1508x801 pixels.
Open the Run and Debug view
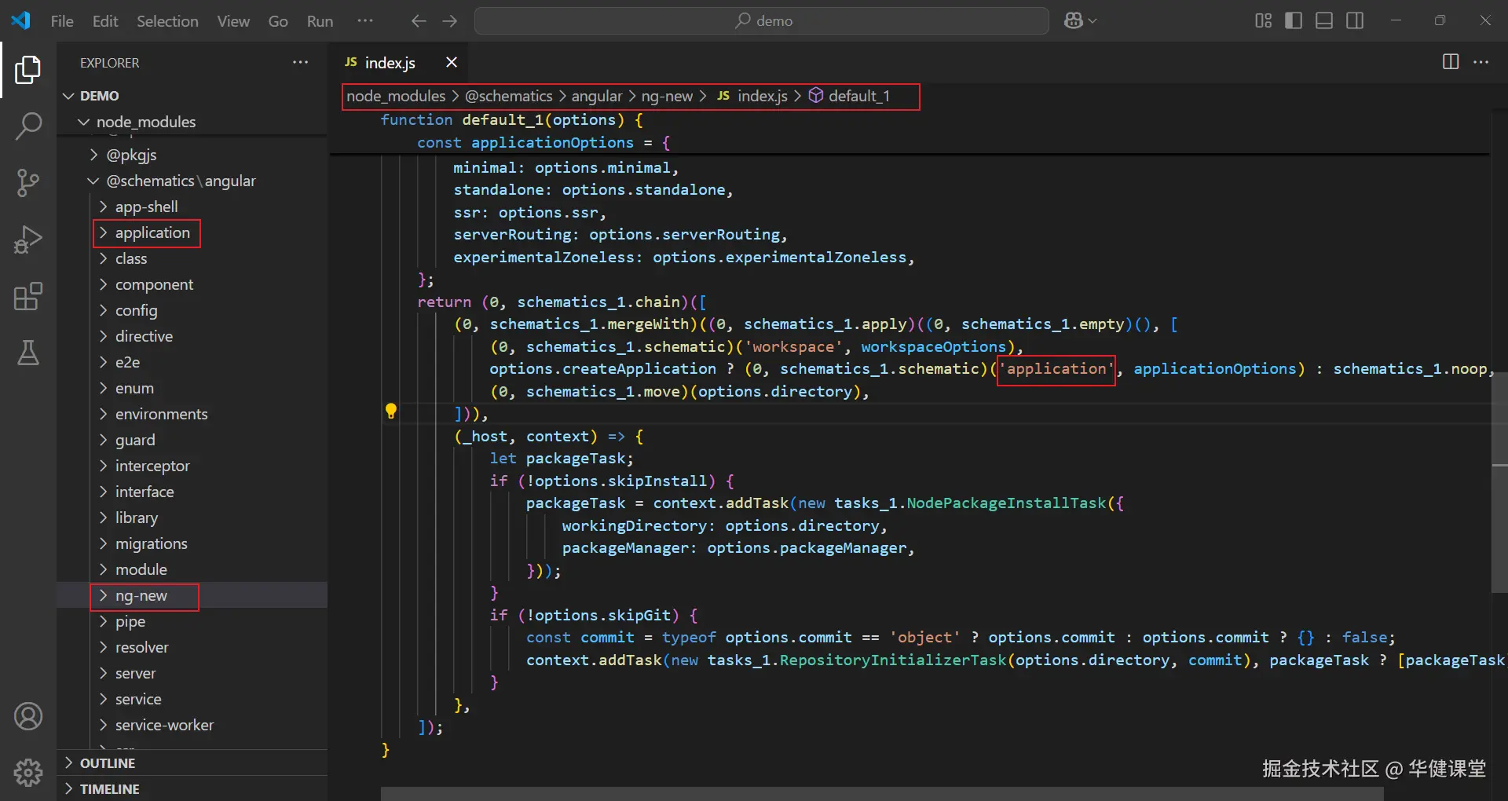(x=28, y=240)
